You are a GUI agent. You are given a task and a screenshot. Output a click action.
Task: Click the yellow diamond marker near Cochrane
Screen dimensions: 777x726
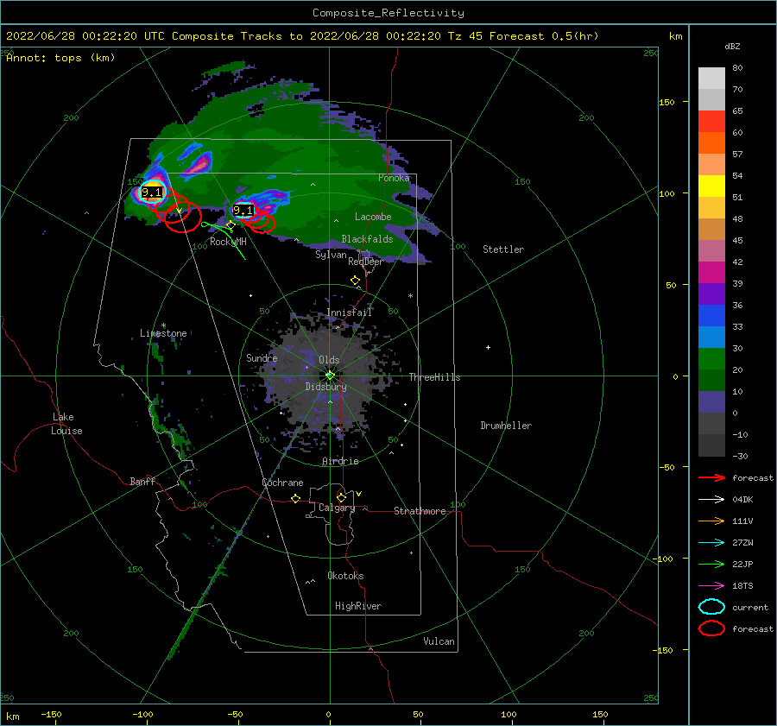295,498
